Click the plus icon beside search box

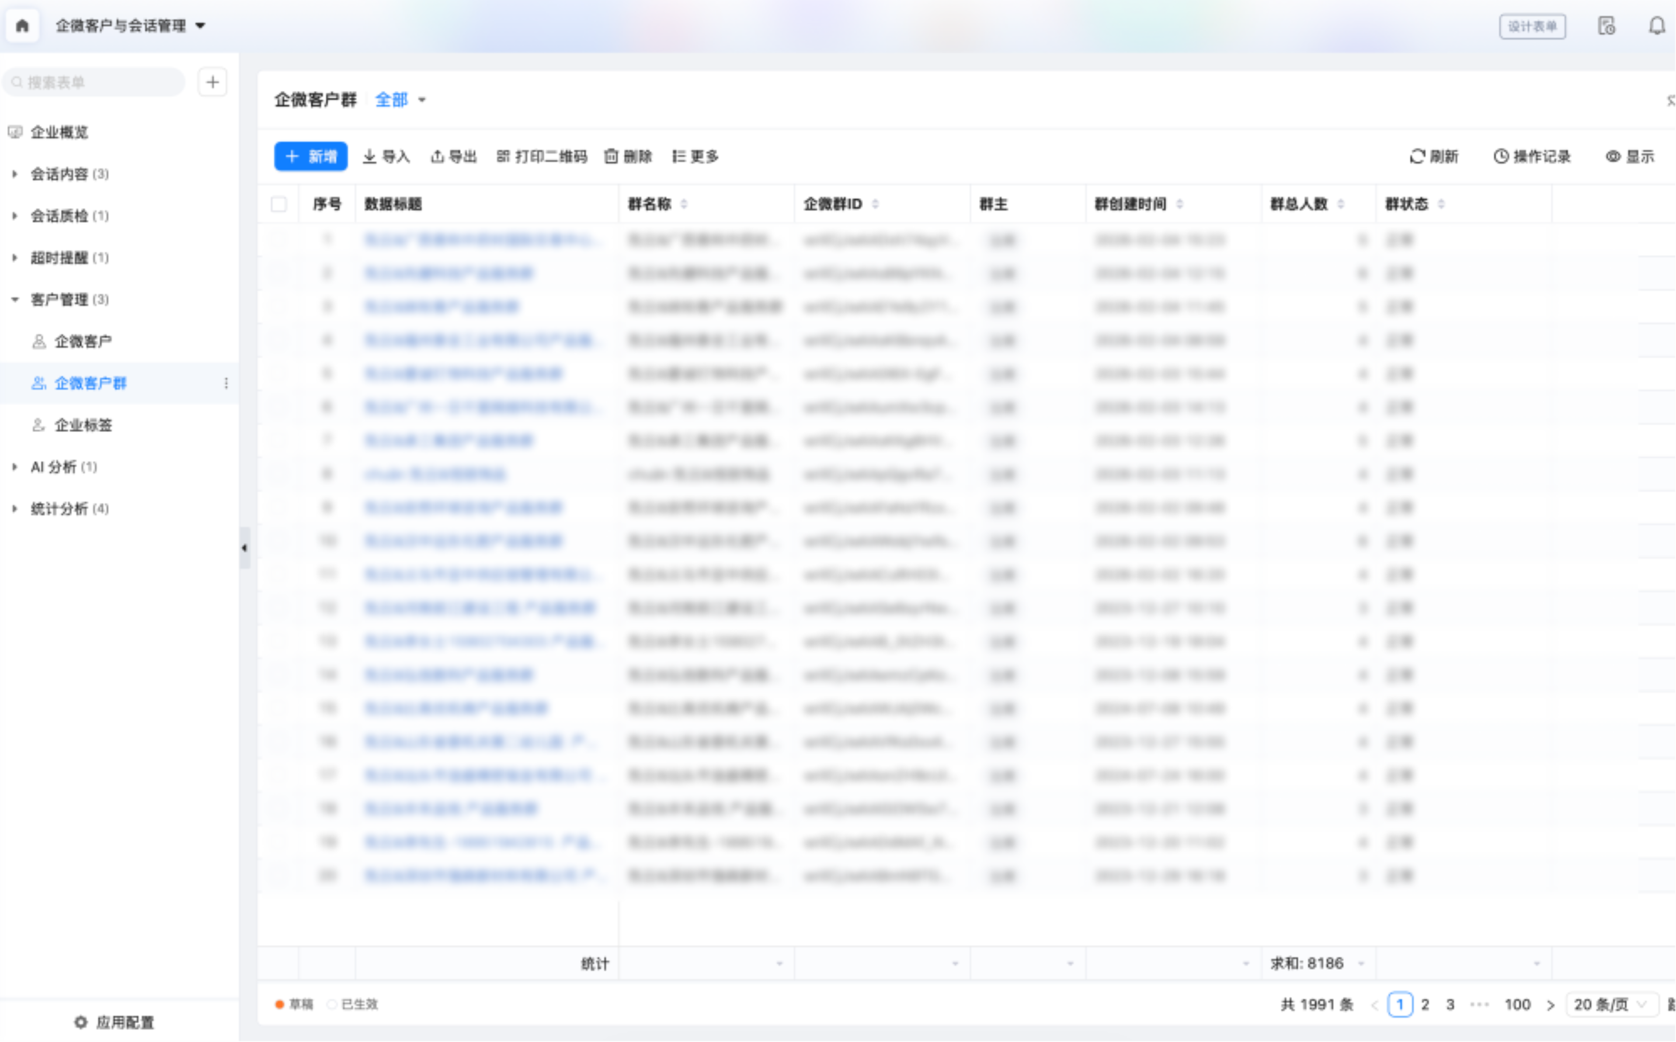(212, 83)
